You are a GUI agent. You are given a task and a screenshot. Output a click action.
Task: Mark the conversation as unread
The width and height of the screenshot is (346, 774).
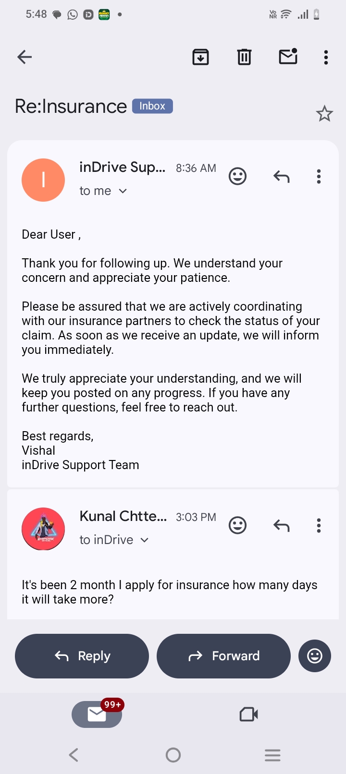[288, 57]
